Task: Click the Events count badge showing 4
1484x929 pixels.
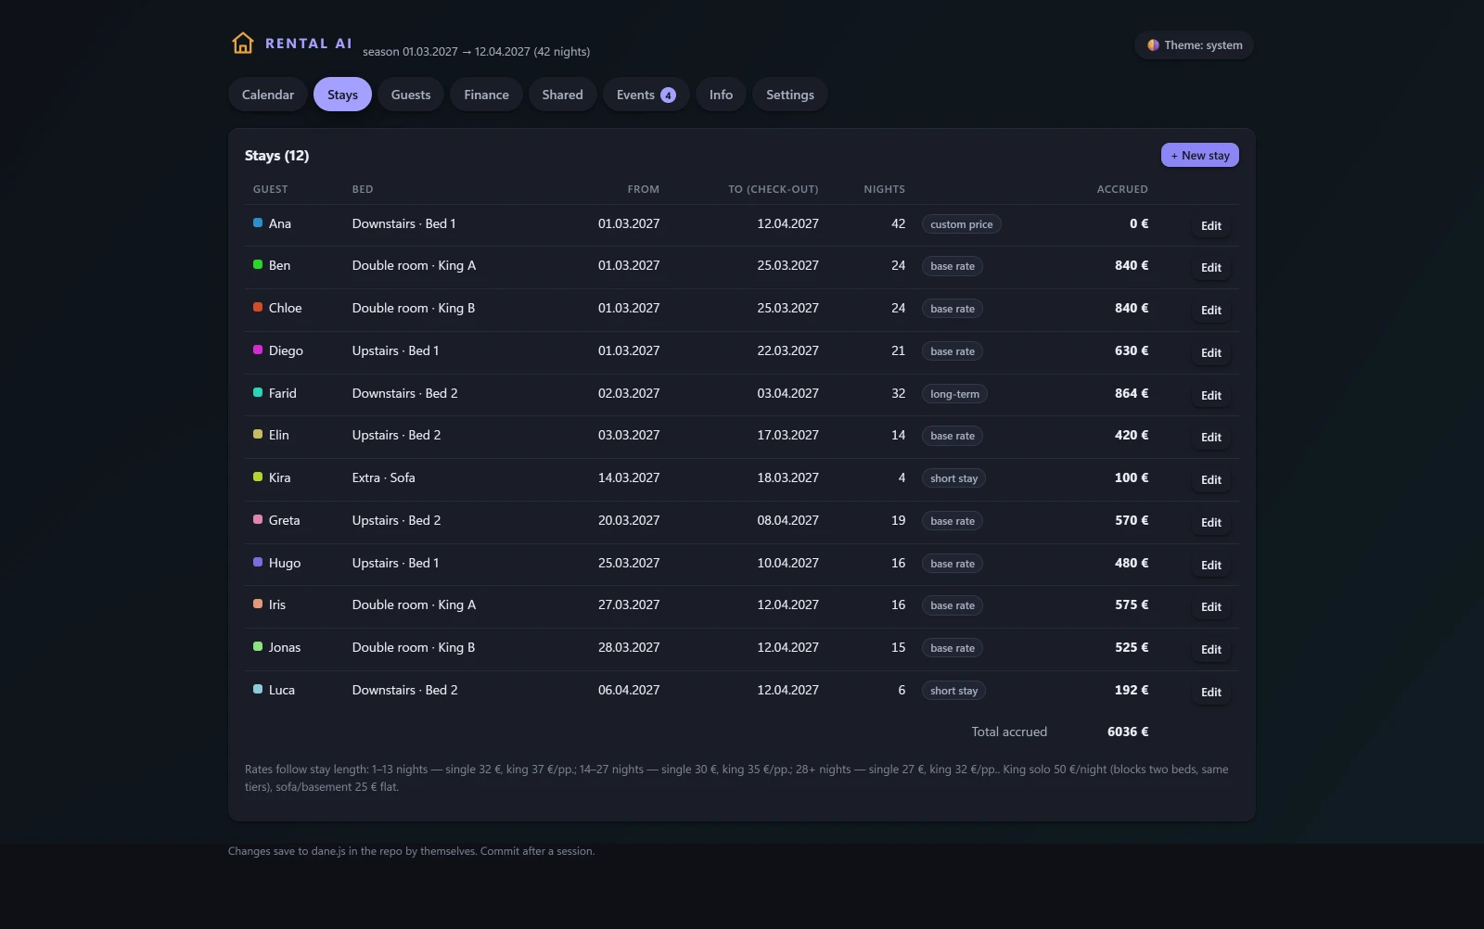Action: point(668,95)
